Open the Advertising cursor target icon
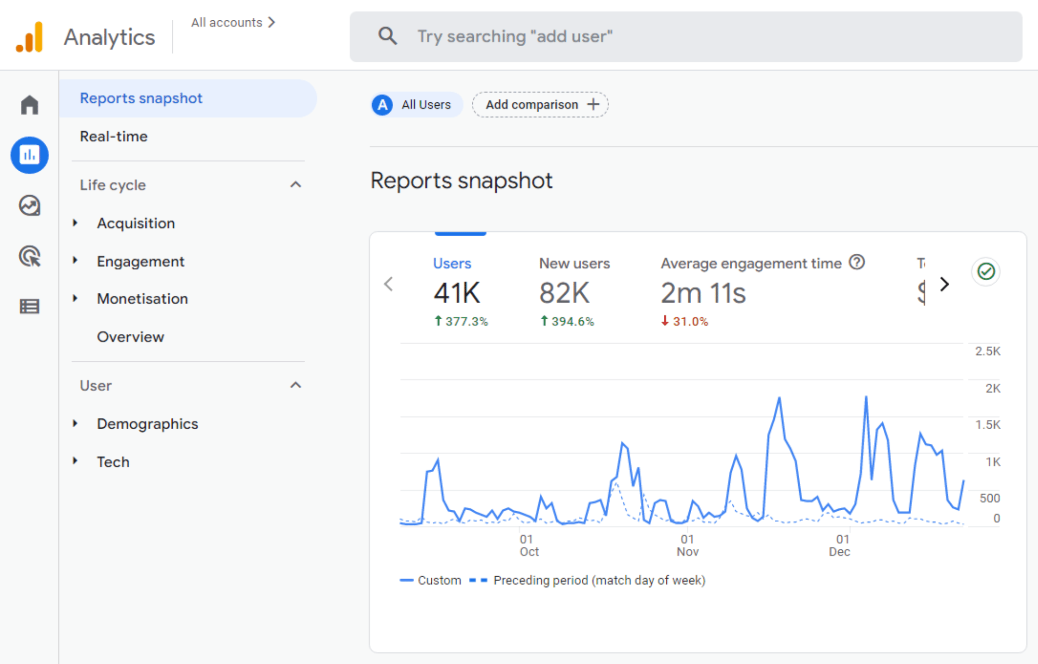This screenshot has width=1038, height=664. tap(29, 256)
